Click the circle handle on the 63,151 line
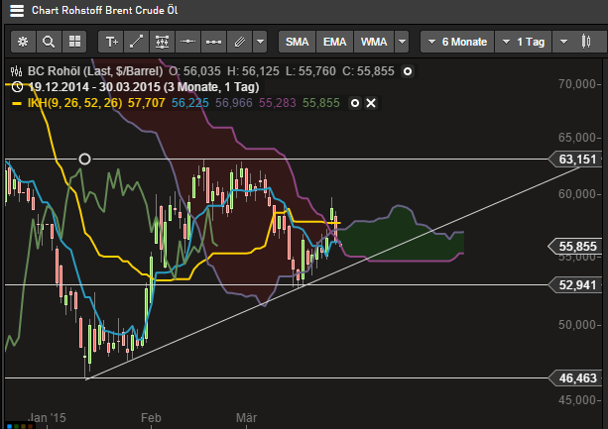This screenshot has height=429, width=608. [85, 159]
